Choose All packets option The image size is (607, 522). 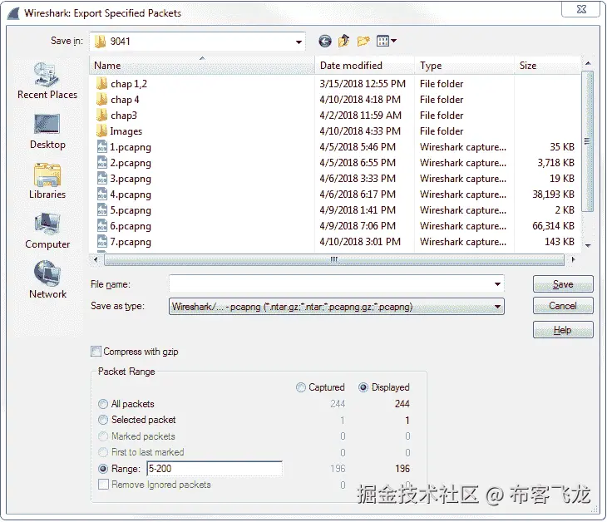(103, 404)
